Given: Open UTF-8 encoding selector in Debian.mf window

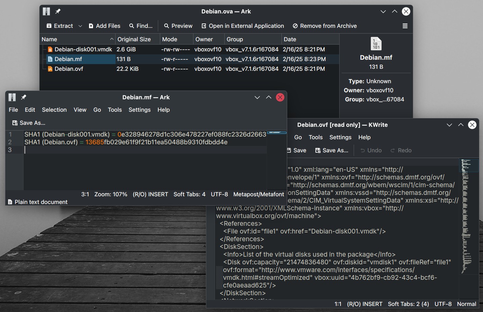Looking at the screenshot, I should [219, 194].
